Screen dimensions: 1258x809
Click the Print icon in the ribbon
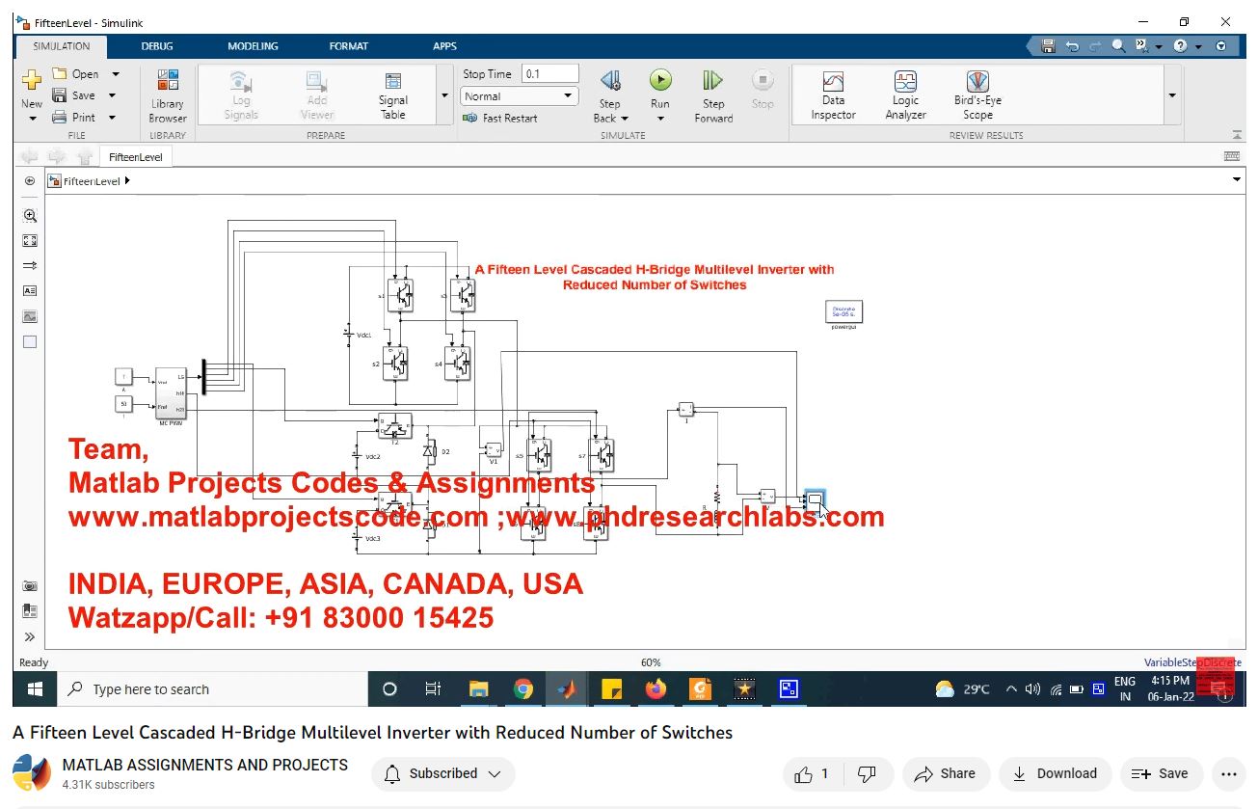[59, 117]
